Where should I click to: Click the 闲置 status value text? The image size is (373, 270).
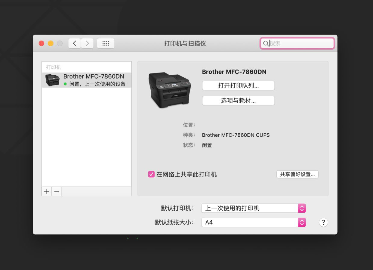(207, 145)
